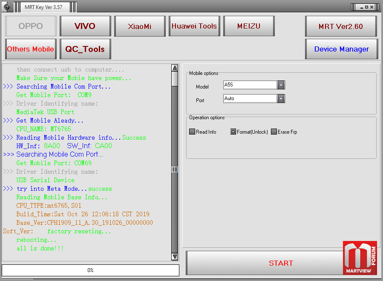Click the MRT Key app icon in title bar
The width and height of the screenshot is (383, 281).
click(6, 6)
